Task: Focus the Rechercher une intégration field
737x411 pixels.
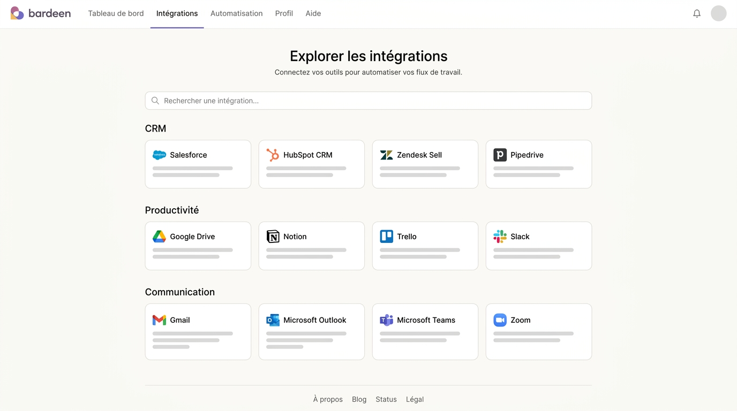Action: pos(368,101)
